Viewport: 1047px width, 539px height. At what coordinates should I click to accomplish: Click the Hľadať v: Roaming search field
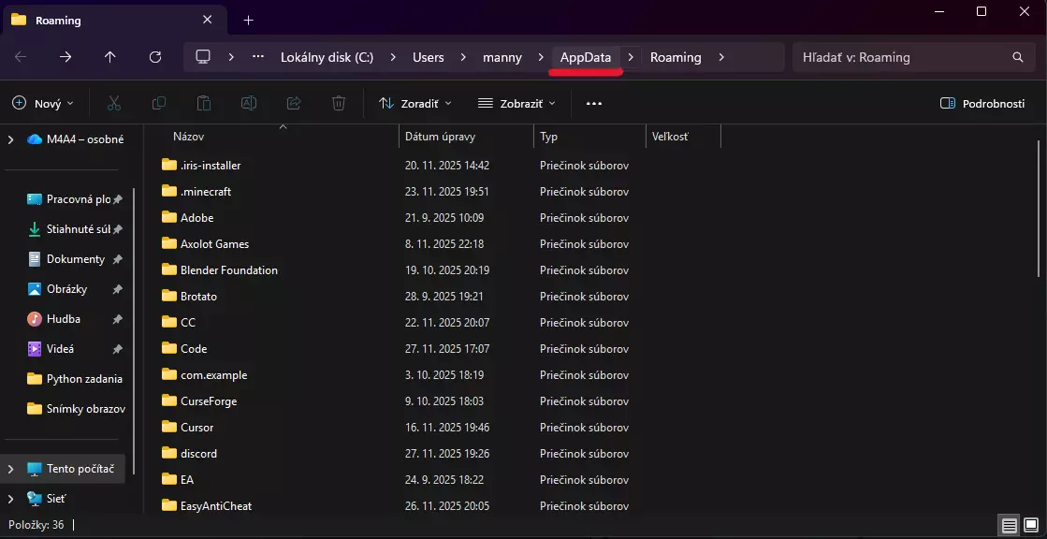(912, 57)
